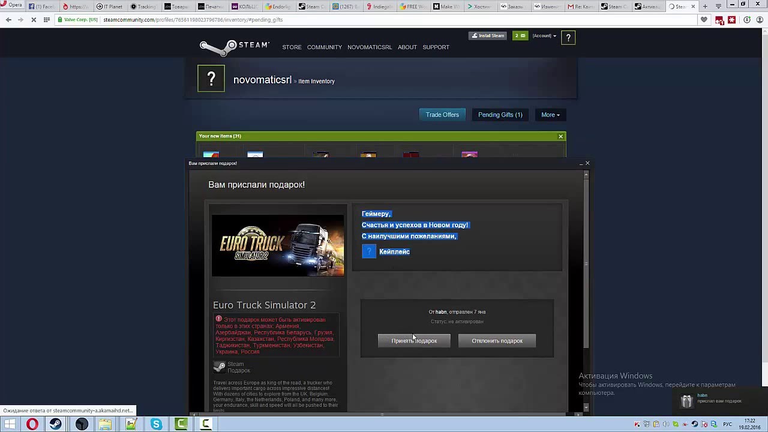Open the tab list menu icon

718,6
